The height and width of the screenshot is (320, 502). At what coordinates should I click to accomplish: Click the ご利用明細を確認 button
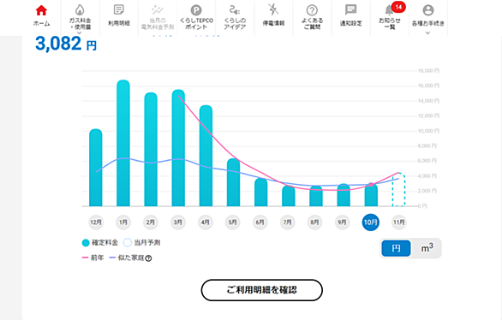click(261, 290)
